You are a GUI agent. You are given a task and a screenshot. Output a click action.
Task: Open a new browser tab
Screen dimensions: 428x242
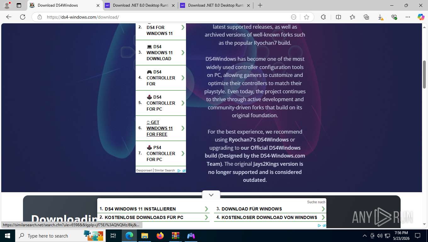tap(260, 5)
